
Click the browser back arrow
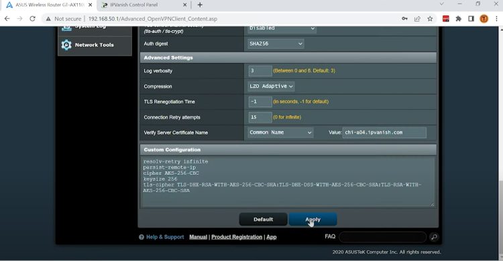7,19
